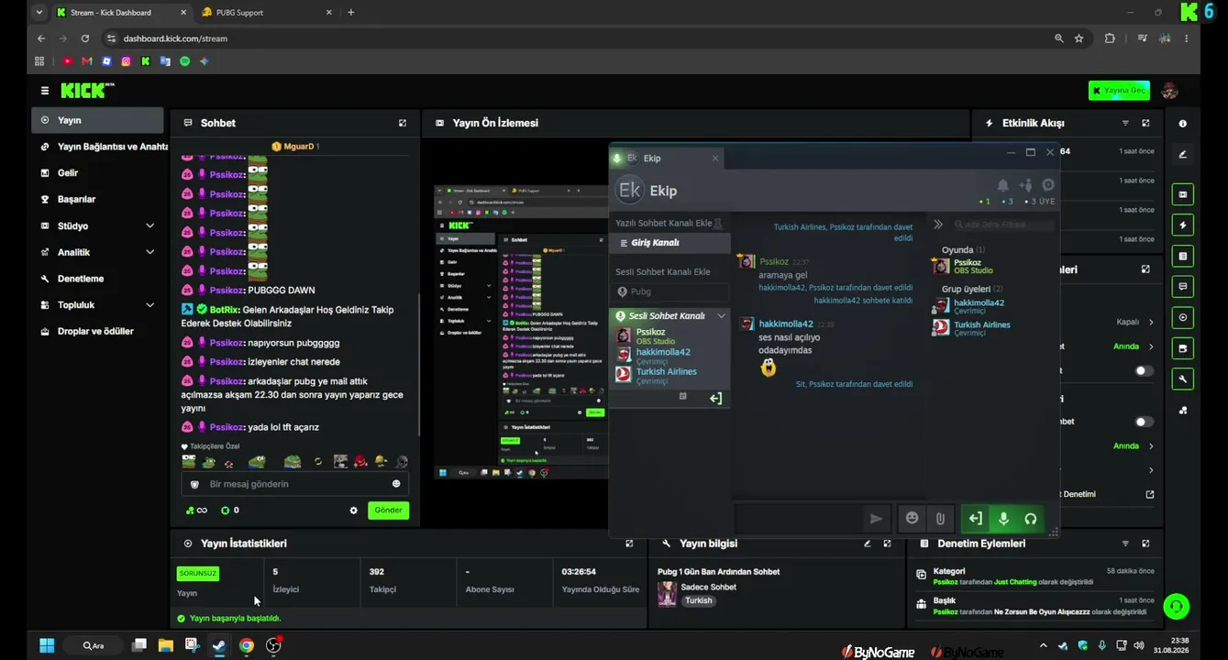Filter the Denetim Eylemleri list
The image size is (1228, 660).
tap(1125, 544)
